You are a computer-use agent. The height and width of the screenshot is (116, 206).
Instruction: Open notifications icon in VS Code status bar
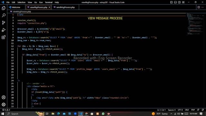tap(203, 110)
